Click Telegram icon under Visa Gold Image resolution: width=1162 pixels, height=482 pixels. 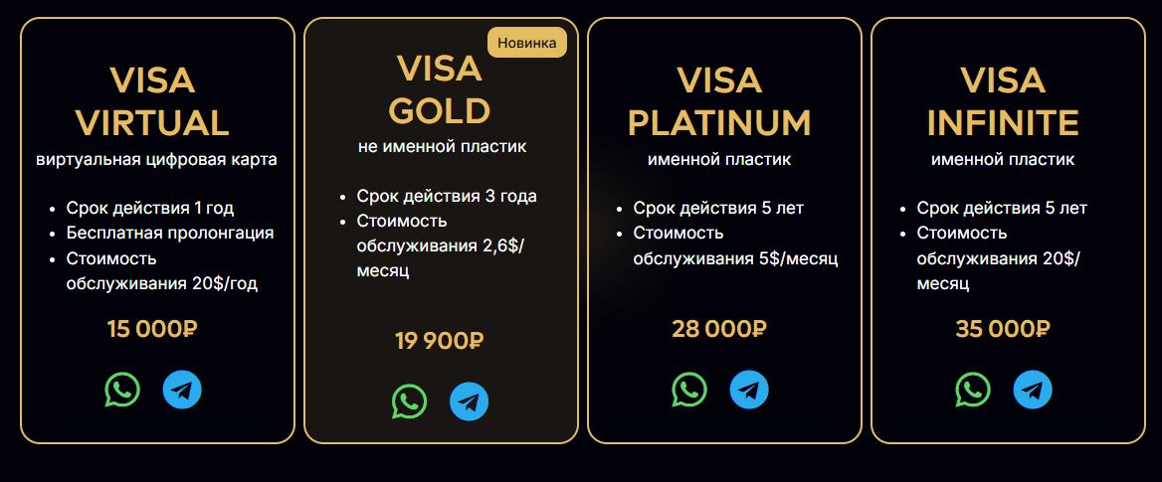pyautogui.click(x=469, y=402)
